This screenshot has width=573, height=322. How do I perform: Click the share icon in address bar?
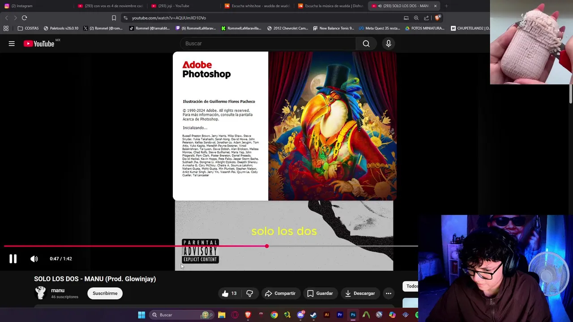[426, 18]
